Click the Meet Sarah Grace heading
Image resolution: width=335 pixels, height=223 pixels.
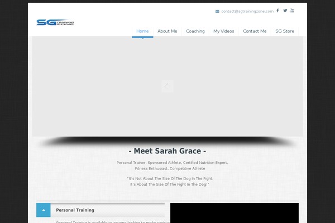[167, 151]
